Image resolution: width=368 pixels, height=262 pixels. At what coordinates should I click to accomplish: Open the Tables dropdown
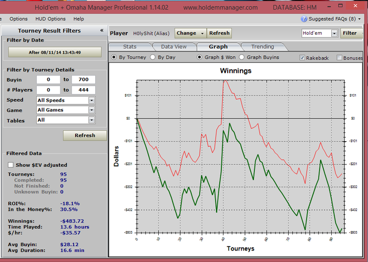point(91,120)
